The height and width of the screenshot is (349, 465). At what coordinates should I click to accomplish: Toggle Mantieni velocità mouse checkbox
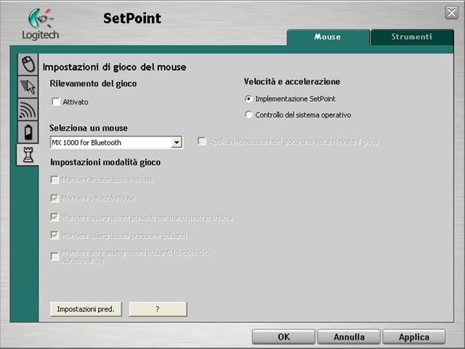point(55,198)
